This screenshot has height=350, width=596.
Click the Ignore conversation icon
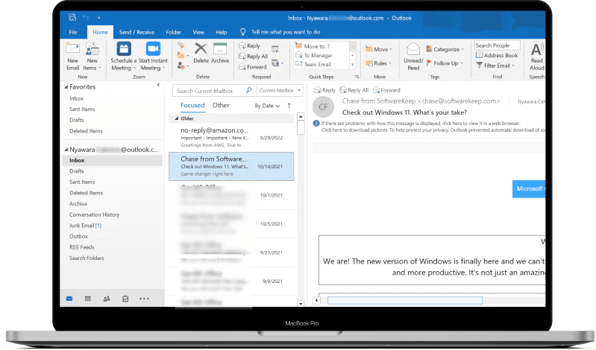[181, 45]
